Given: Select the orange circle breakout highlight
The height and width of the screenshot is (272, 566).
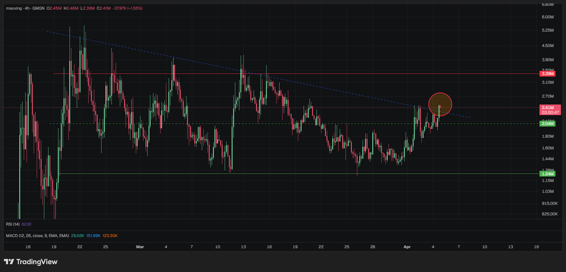Looking at the screenshot, I should (440, 104).
